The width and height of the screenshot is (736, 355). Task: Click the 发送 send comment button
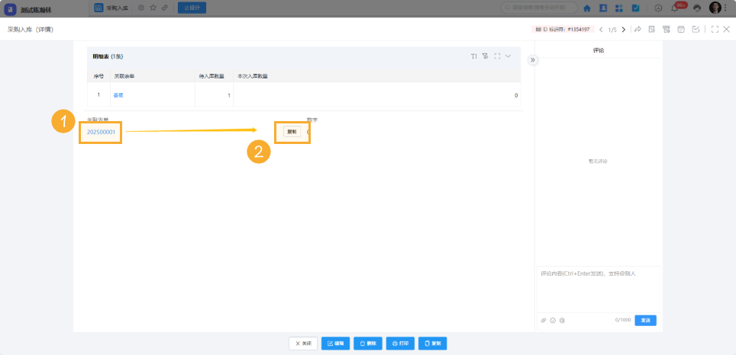click(645, 320)
